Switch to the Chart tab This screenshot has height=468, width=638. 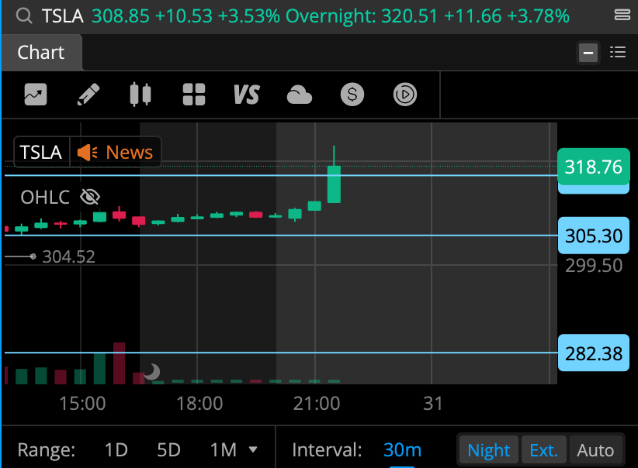[41, 53]
